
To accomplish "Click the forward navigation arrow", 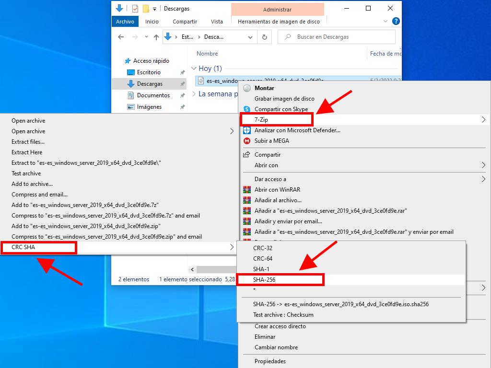I will pyautogui.click(x=135, y=37).
